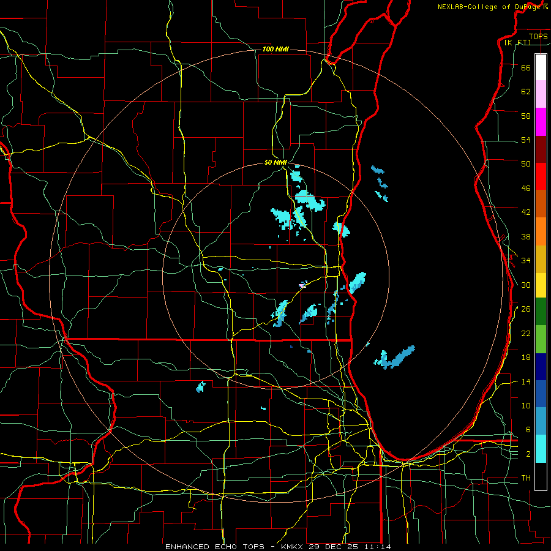Screen dimensions: 551x551
Task: Click the 18 scale label
Action: coord(526,358)
